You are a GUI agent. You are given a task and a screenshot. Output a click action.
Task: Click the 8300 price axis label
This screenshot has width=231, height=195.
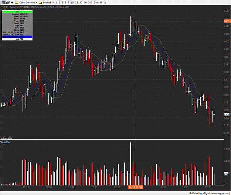pos(227,80)
